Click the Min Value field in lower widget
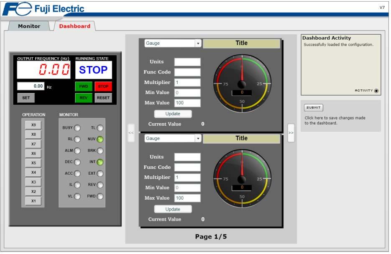 point(187,188)
